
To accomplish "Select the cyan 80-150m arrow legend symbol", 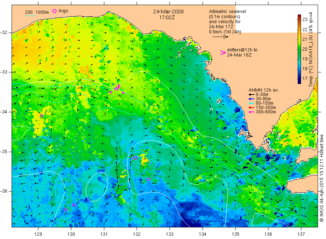I will [252, 103].
